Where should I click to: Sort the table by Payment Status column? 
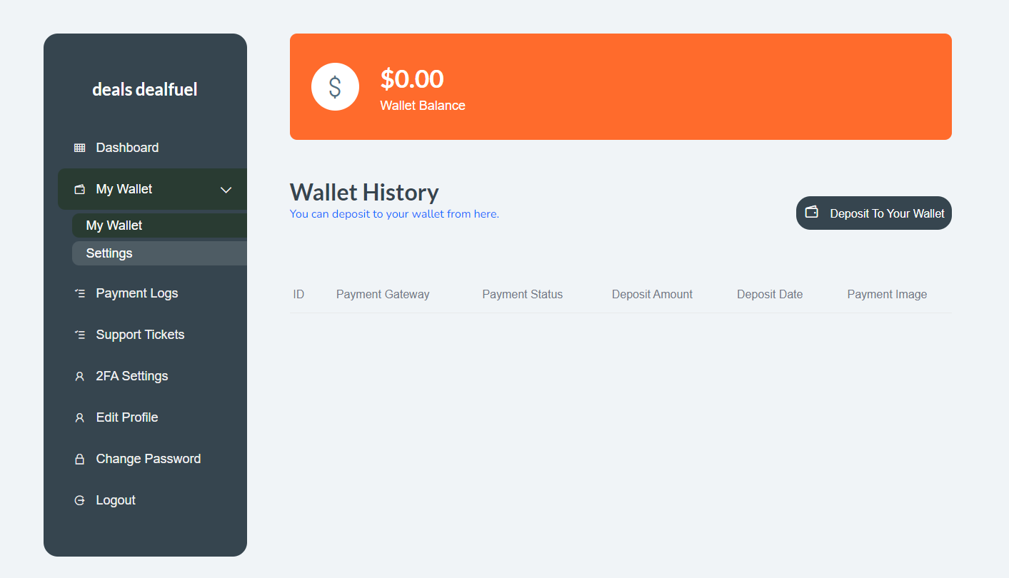522,294
